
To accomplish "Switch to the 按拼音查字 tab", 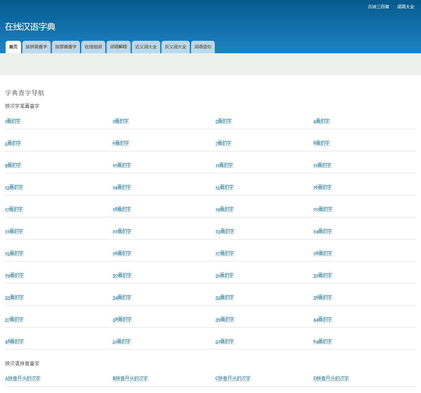I will [36, 47].
